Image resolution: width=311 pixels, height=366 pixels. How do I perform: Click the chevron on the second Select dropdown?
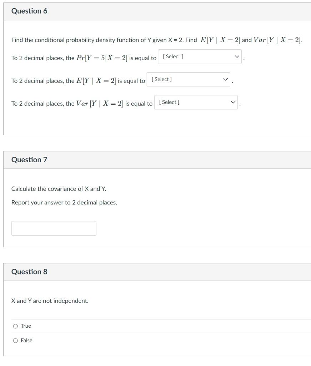[225, 79]
